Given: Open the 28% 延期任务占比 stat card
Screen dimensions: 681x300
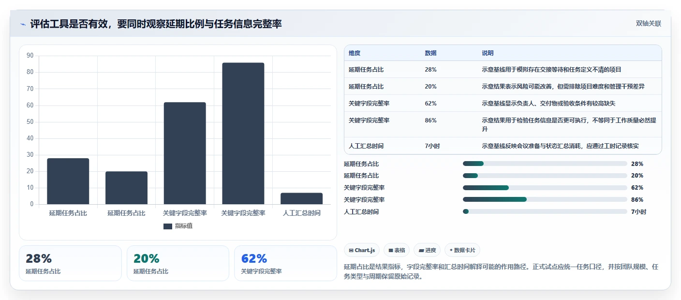Looking at the screenshot, I should 70,263.
